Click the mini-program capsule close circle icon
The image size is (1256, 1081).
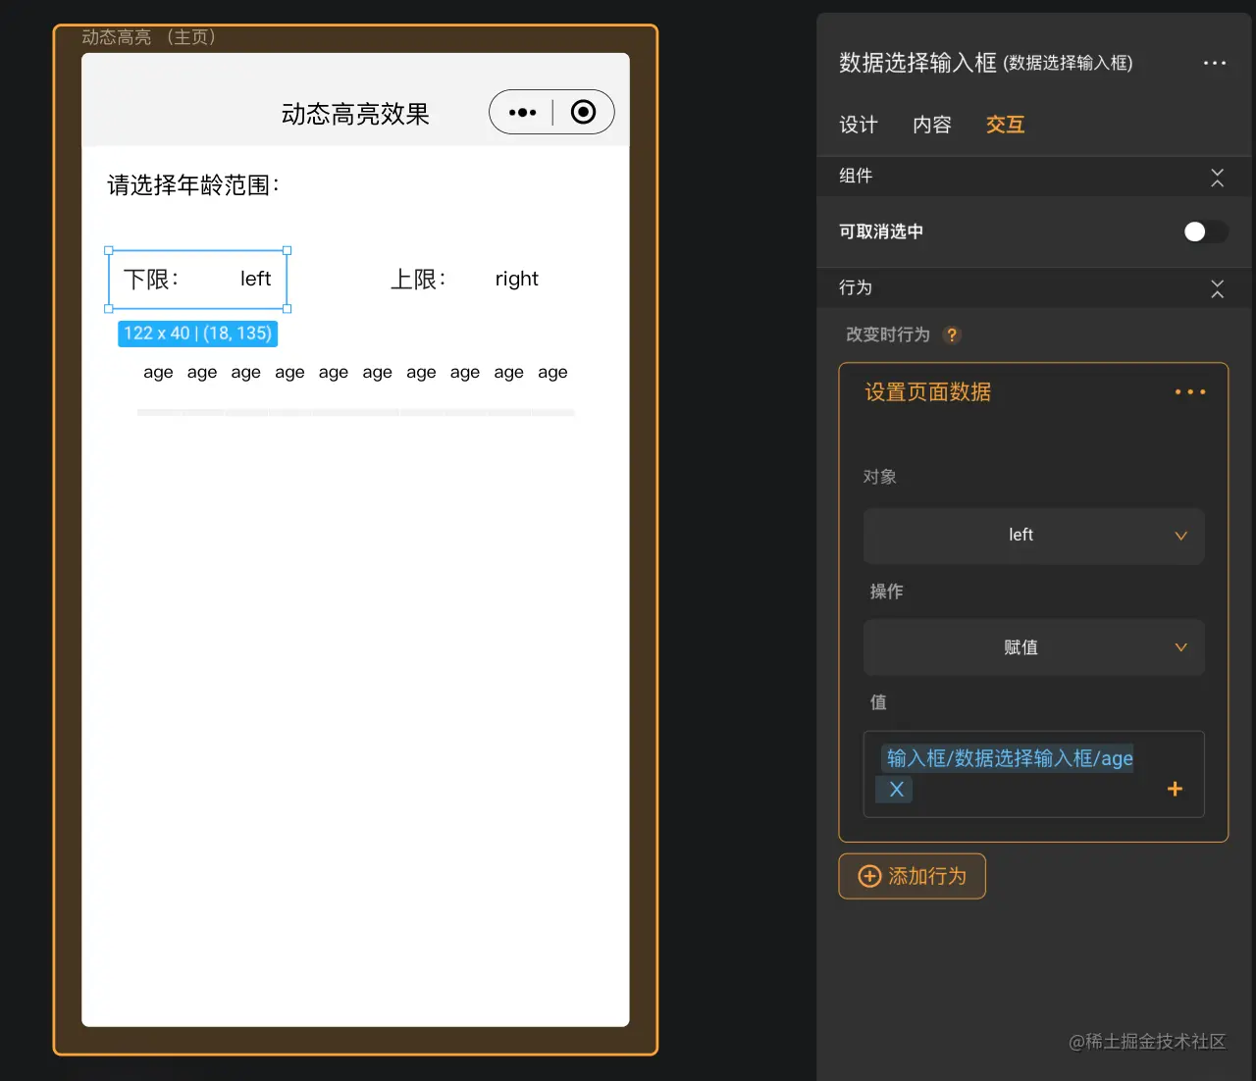coord(583,112)
